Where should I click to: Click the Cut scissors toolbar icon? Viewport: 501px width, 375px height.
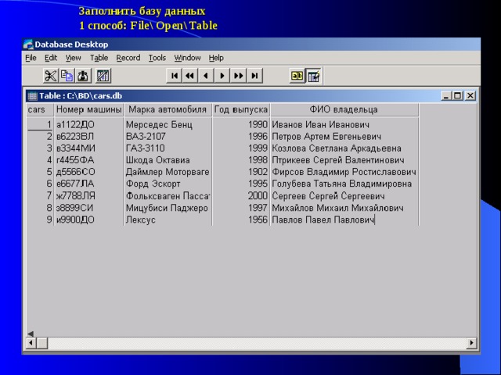coord(51,76)
